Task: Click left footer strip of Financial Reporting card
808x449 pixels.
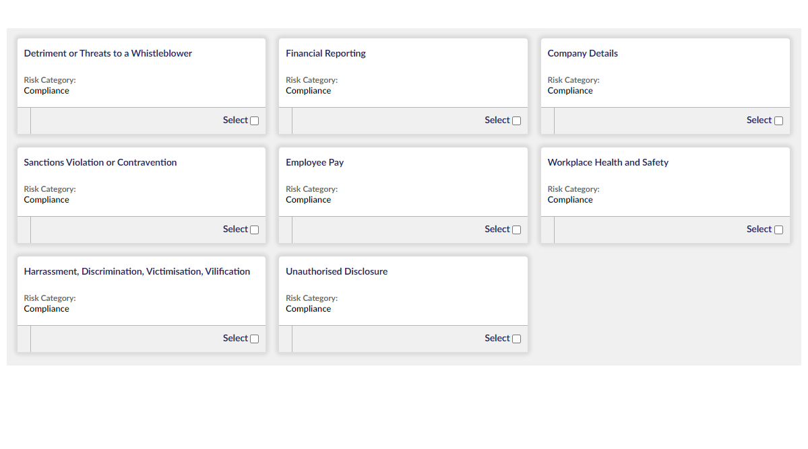Action: [x=285, y=121]
